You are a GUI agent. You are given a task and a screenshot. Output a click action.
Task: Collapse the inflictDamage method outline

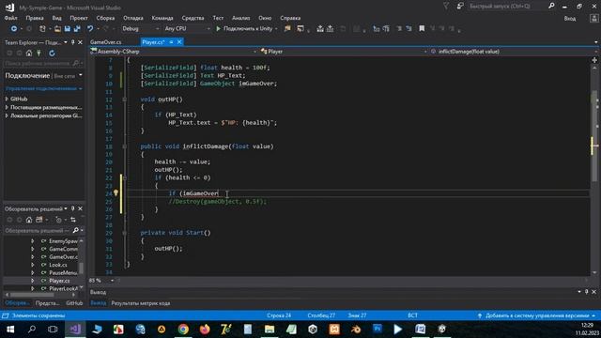[125, 146]
